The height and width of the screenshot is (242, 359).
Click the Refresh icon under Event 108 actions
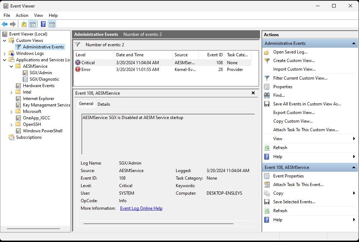click(x=267, y=211)
